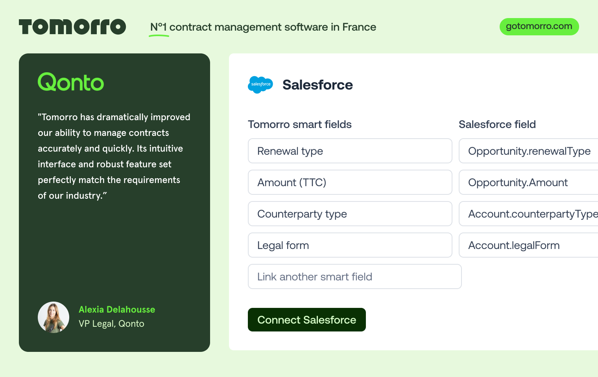Open the Account.legalForm Salesforce field
The image size is (598, 377).
[529, 245]
